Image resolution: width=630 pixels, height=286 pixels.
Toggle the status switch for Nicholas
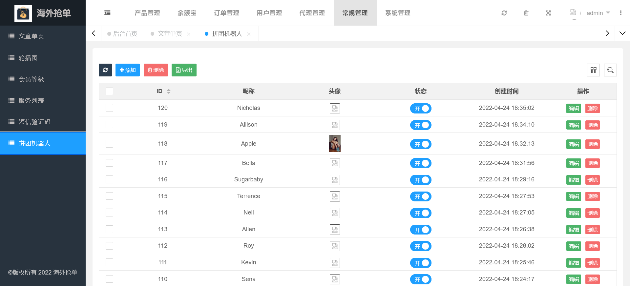[x=420, y=108]
